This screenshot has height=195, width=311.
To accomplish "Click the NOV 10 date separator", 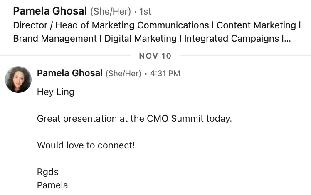I will 155,56.
